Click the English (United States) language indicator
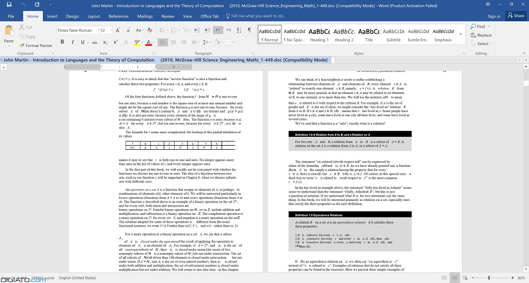The height and width of the screenshot is (283, 529). tap(77, 278)
